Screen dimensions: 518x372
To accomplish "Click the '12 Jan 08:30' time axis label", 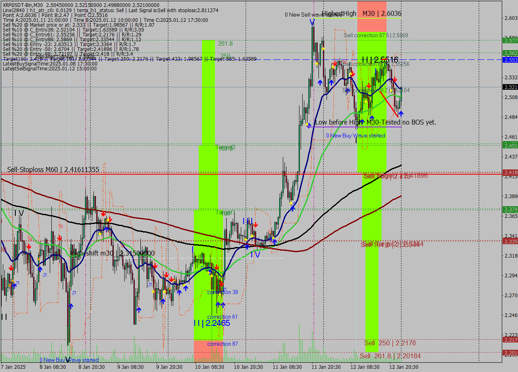I will point(366,367).
